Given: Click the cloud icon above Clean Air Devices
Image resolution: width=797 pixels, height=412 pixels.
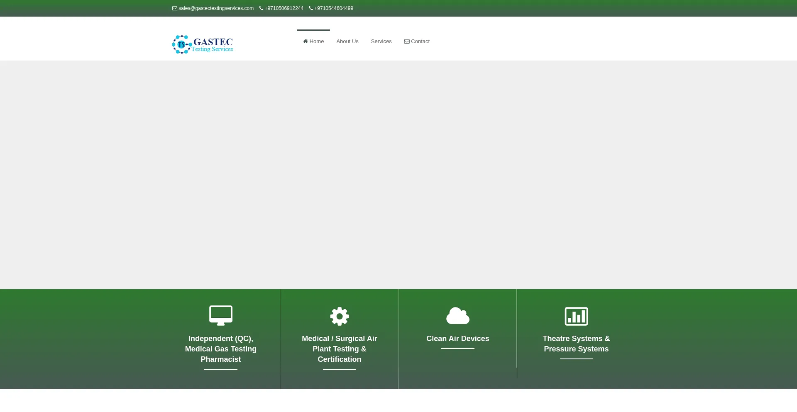Looking at the screenshot, I should 457,315.
